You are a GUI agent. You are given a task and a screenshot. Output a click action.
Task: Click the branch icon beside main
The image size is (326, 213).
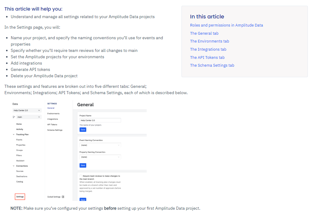pyautogui.click(x=14, y=117)
